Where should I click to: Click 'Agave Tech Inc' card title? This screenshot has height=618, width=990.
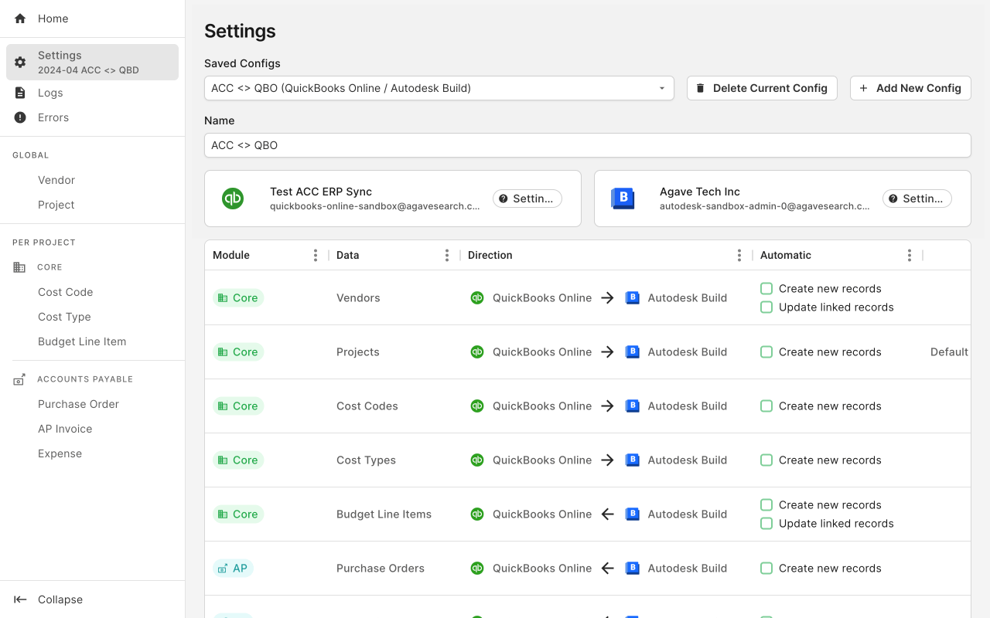click(700, 192)
